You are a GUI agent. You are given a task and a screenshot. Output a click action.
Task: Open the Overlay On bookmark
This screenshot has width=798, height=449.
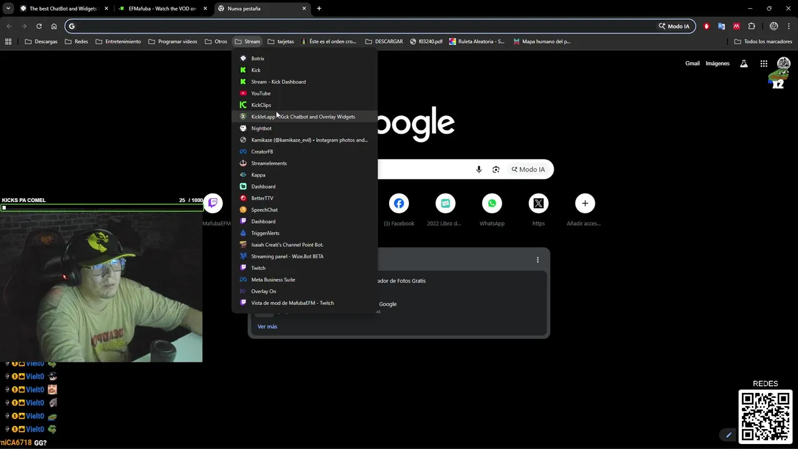(304, 291)
